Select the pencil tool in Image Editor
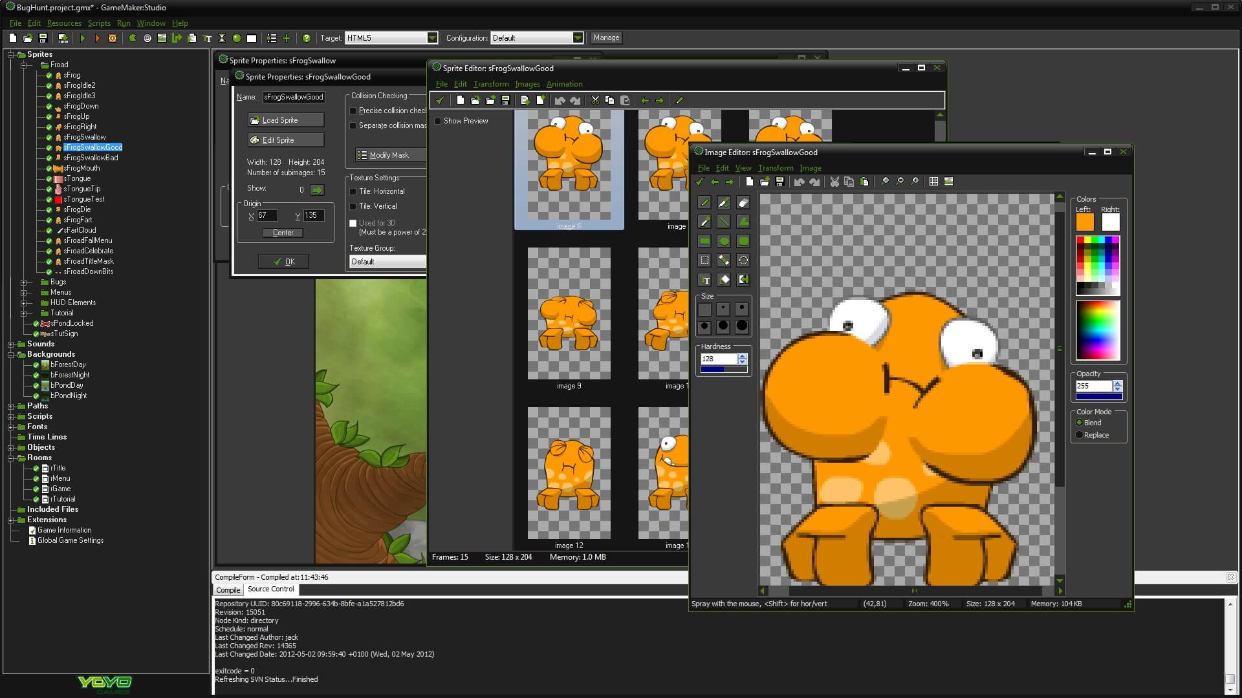The image size is (1242, 698). click(x=704, y=202)
